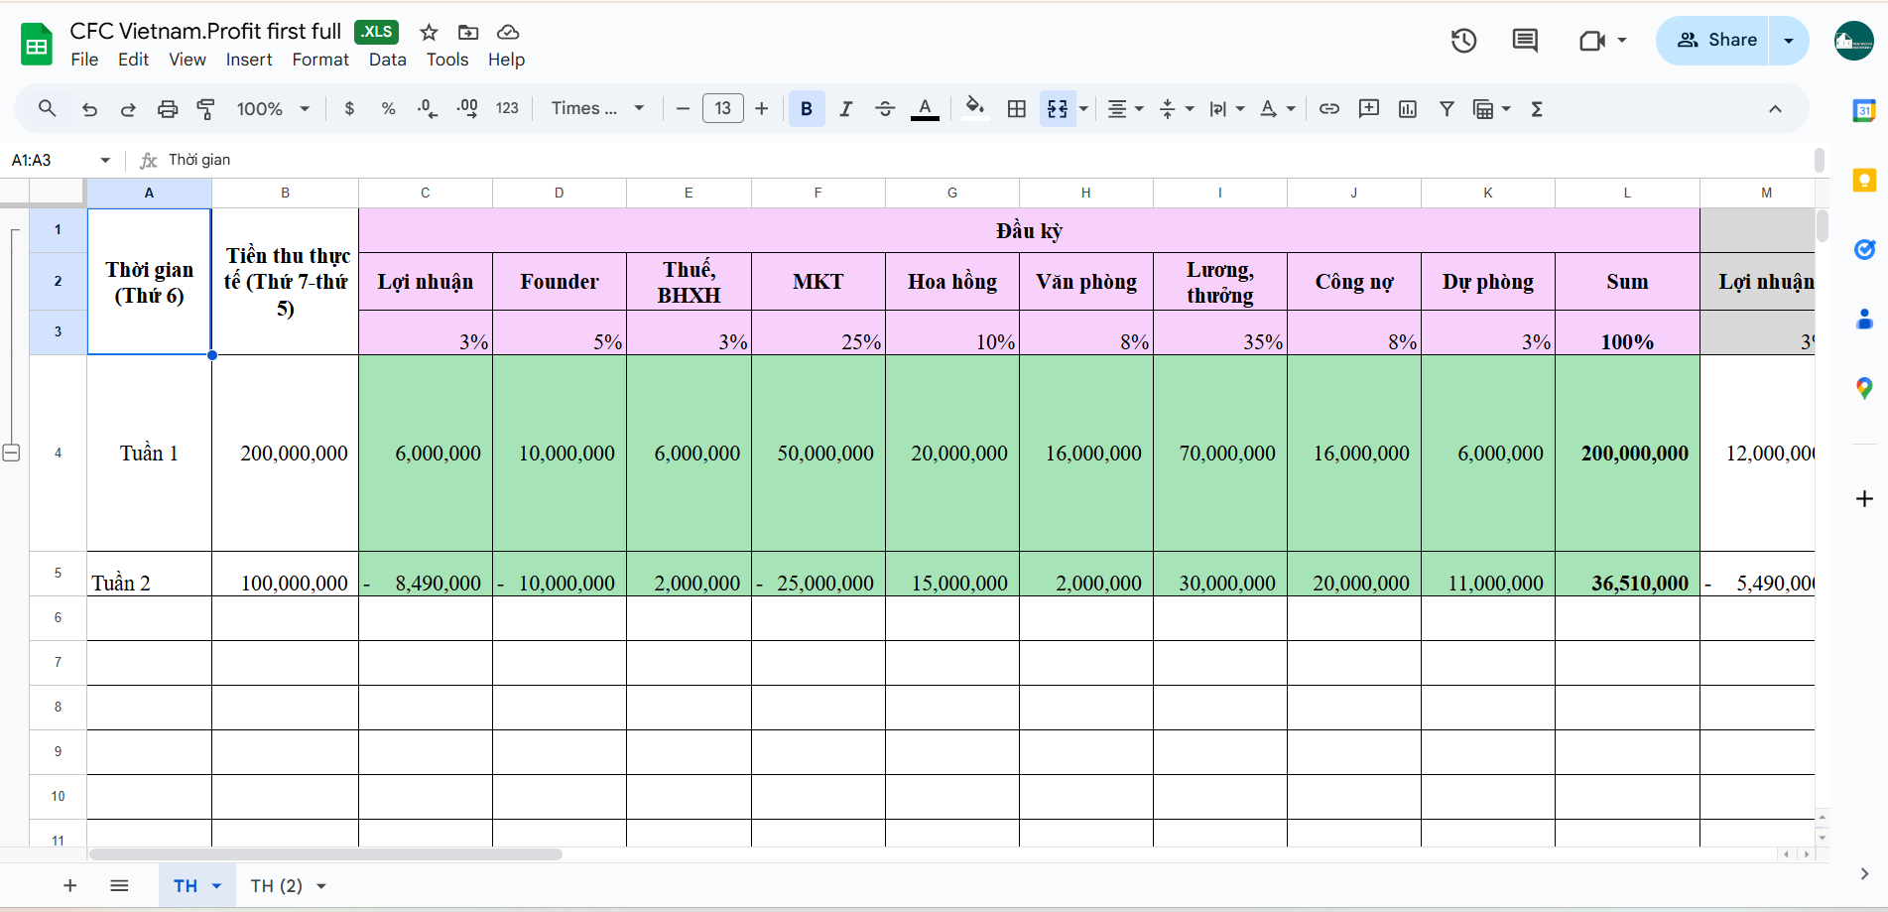Open the File menu
This screenshot has width=1888, height=912.
pyautogui.click(x=84, y=60)
